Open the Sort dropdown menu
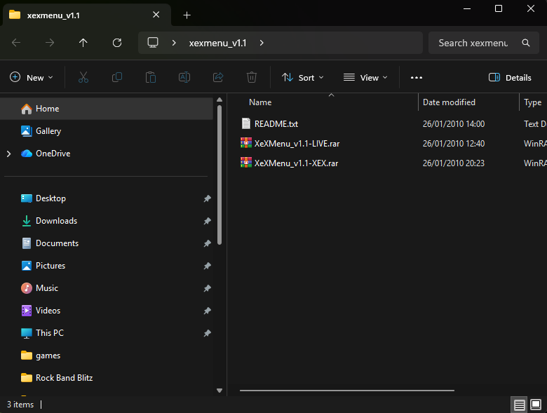Image resolution: width=547 pixels, height=413 pixels. 302,77
